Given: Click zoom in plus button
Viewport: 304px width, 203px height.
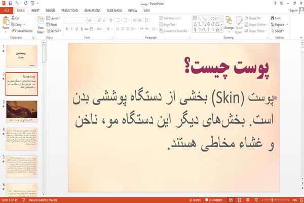Looking at the screenshot, I should click(x=288, y=200).
